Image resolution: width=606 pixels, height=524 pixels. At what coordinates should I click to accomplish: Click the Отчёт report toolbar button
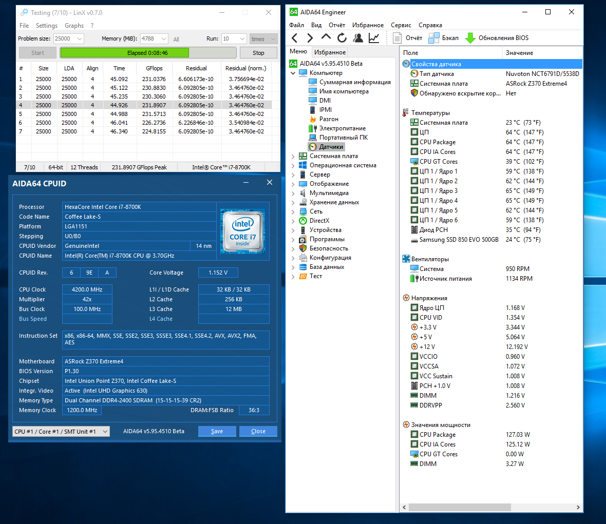point(407,38)
